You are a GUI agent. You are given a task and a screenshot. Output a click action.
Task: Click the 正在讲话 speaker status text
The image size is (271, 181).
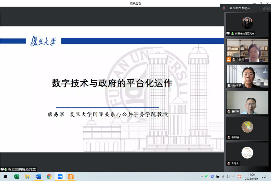(240, 8)
